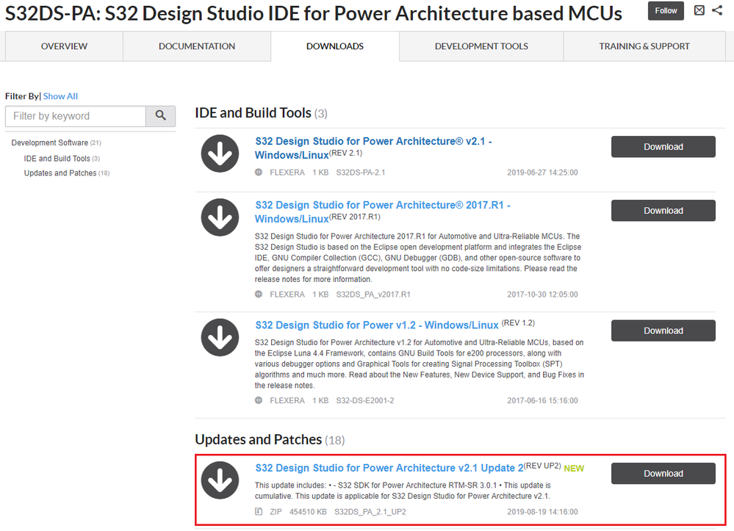Image resolution: width=734 pixels, height=531 pixels.
Task: Click the email envelope icon near Follow
Action: click(699, 10)
